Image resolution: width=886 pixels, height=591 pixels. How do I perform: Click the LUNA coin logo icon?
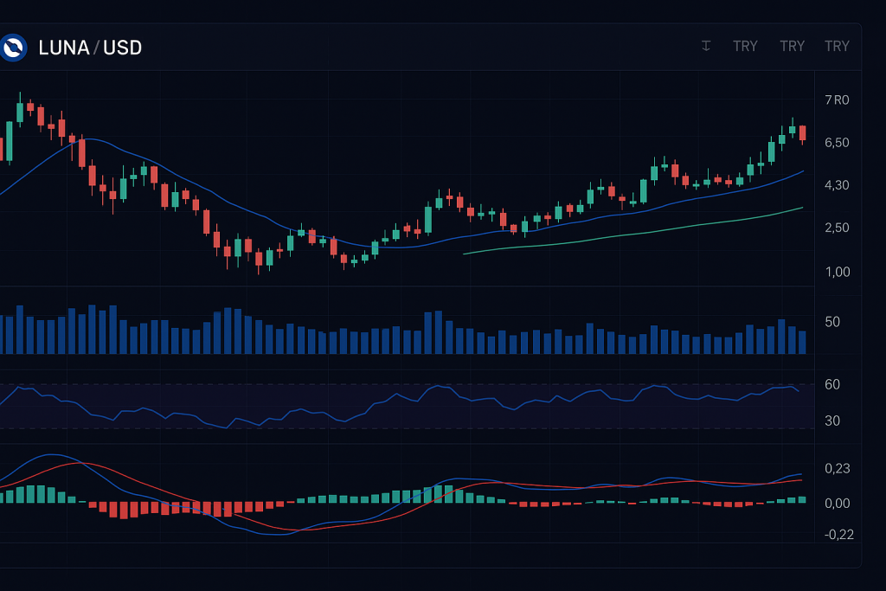tap(12, 48)
